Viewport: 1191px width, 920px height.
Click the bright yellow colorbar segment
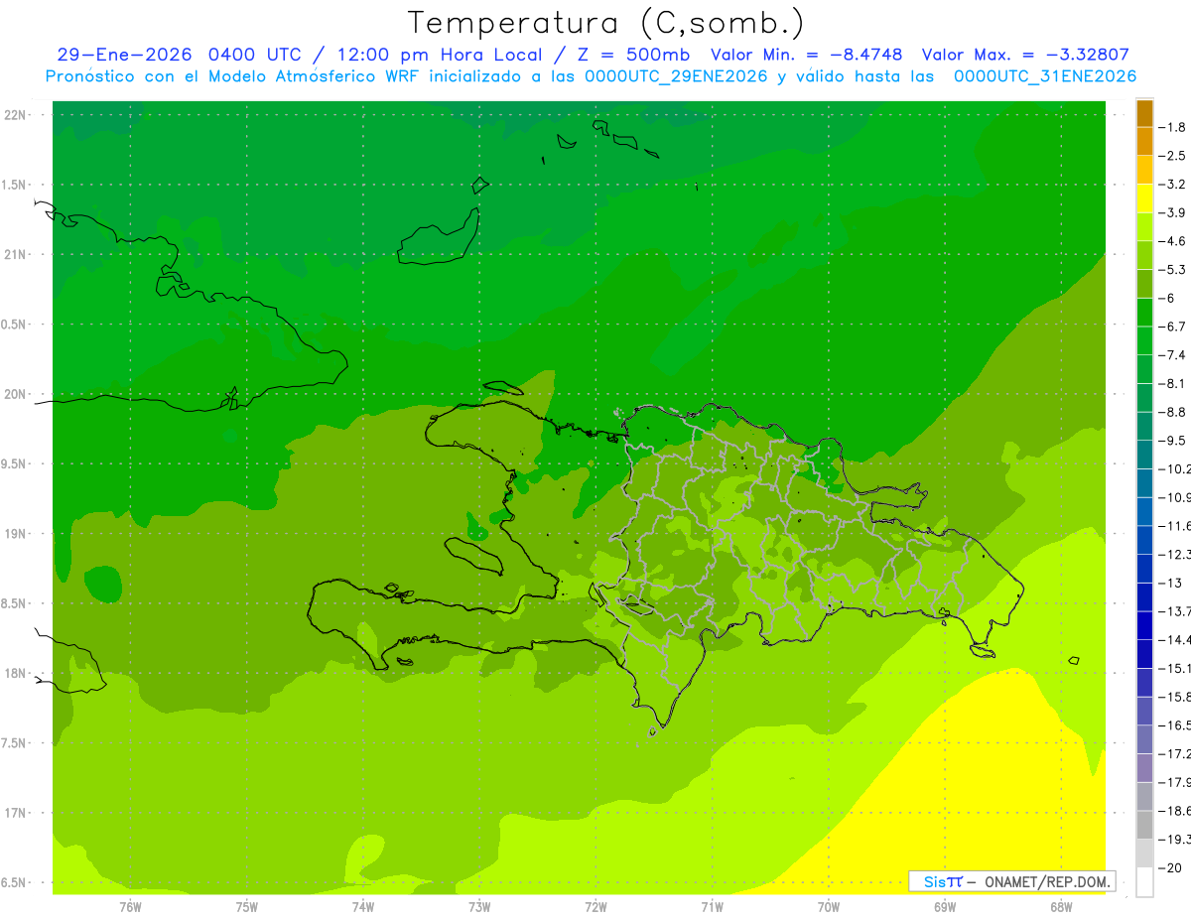(x=1144, y=198)
